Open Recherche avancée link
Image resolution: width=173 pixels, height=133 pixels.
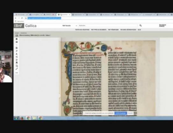click(x=162, y=26)
